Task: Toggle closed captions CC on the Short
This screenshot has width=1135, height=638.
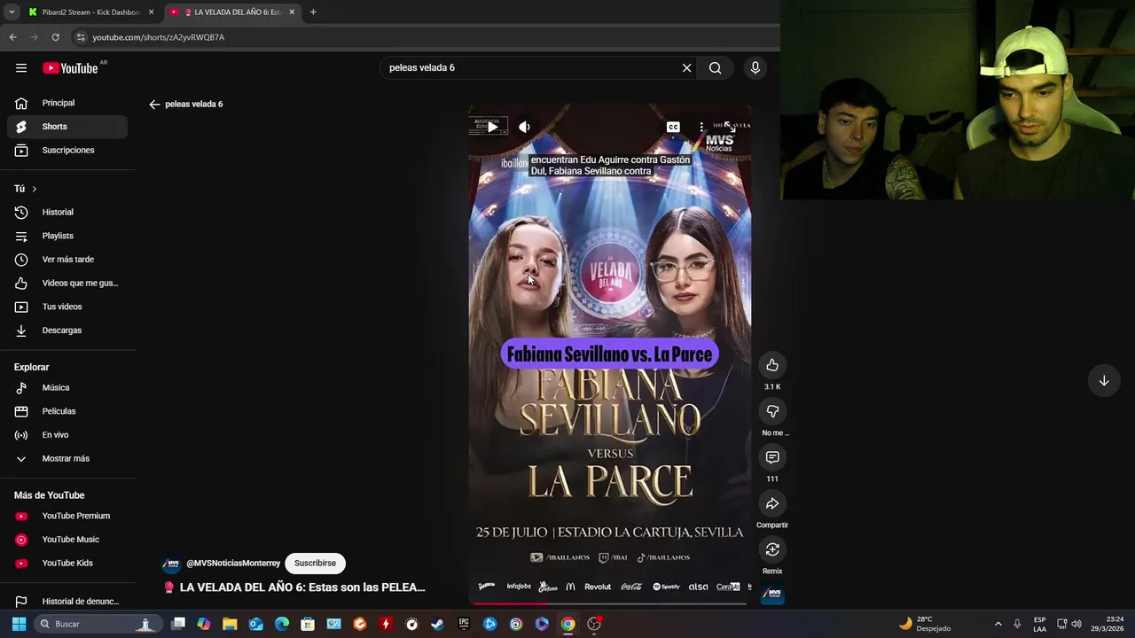Action: (673, 127)
